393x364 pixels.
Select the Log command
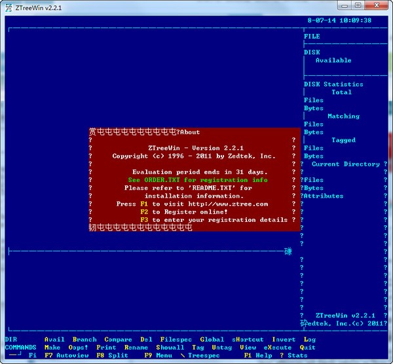pos(310,340)
